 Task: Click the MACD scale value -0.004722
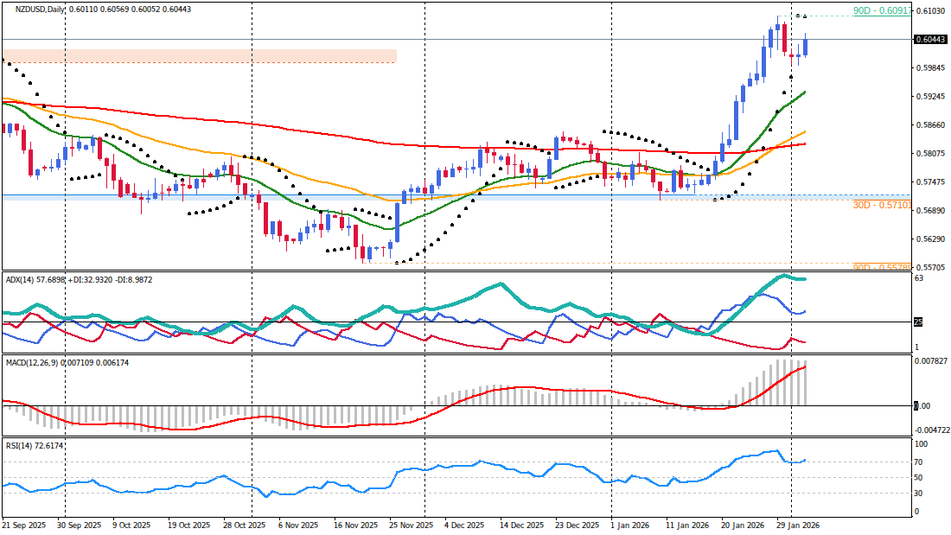(931, 430)
